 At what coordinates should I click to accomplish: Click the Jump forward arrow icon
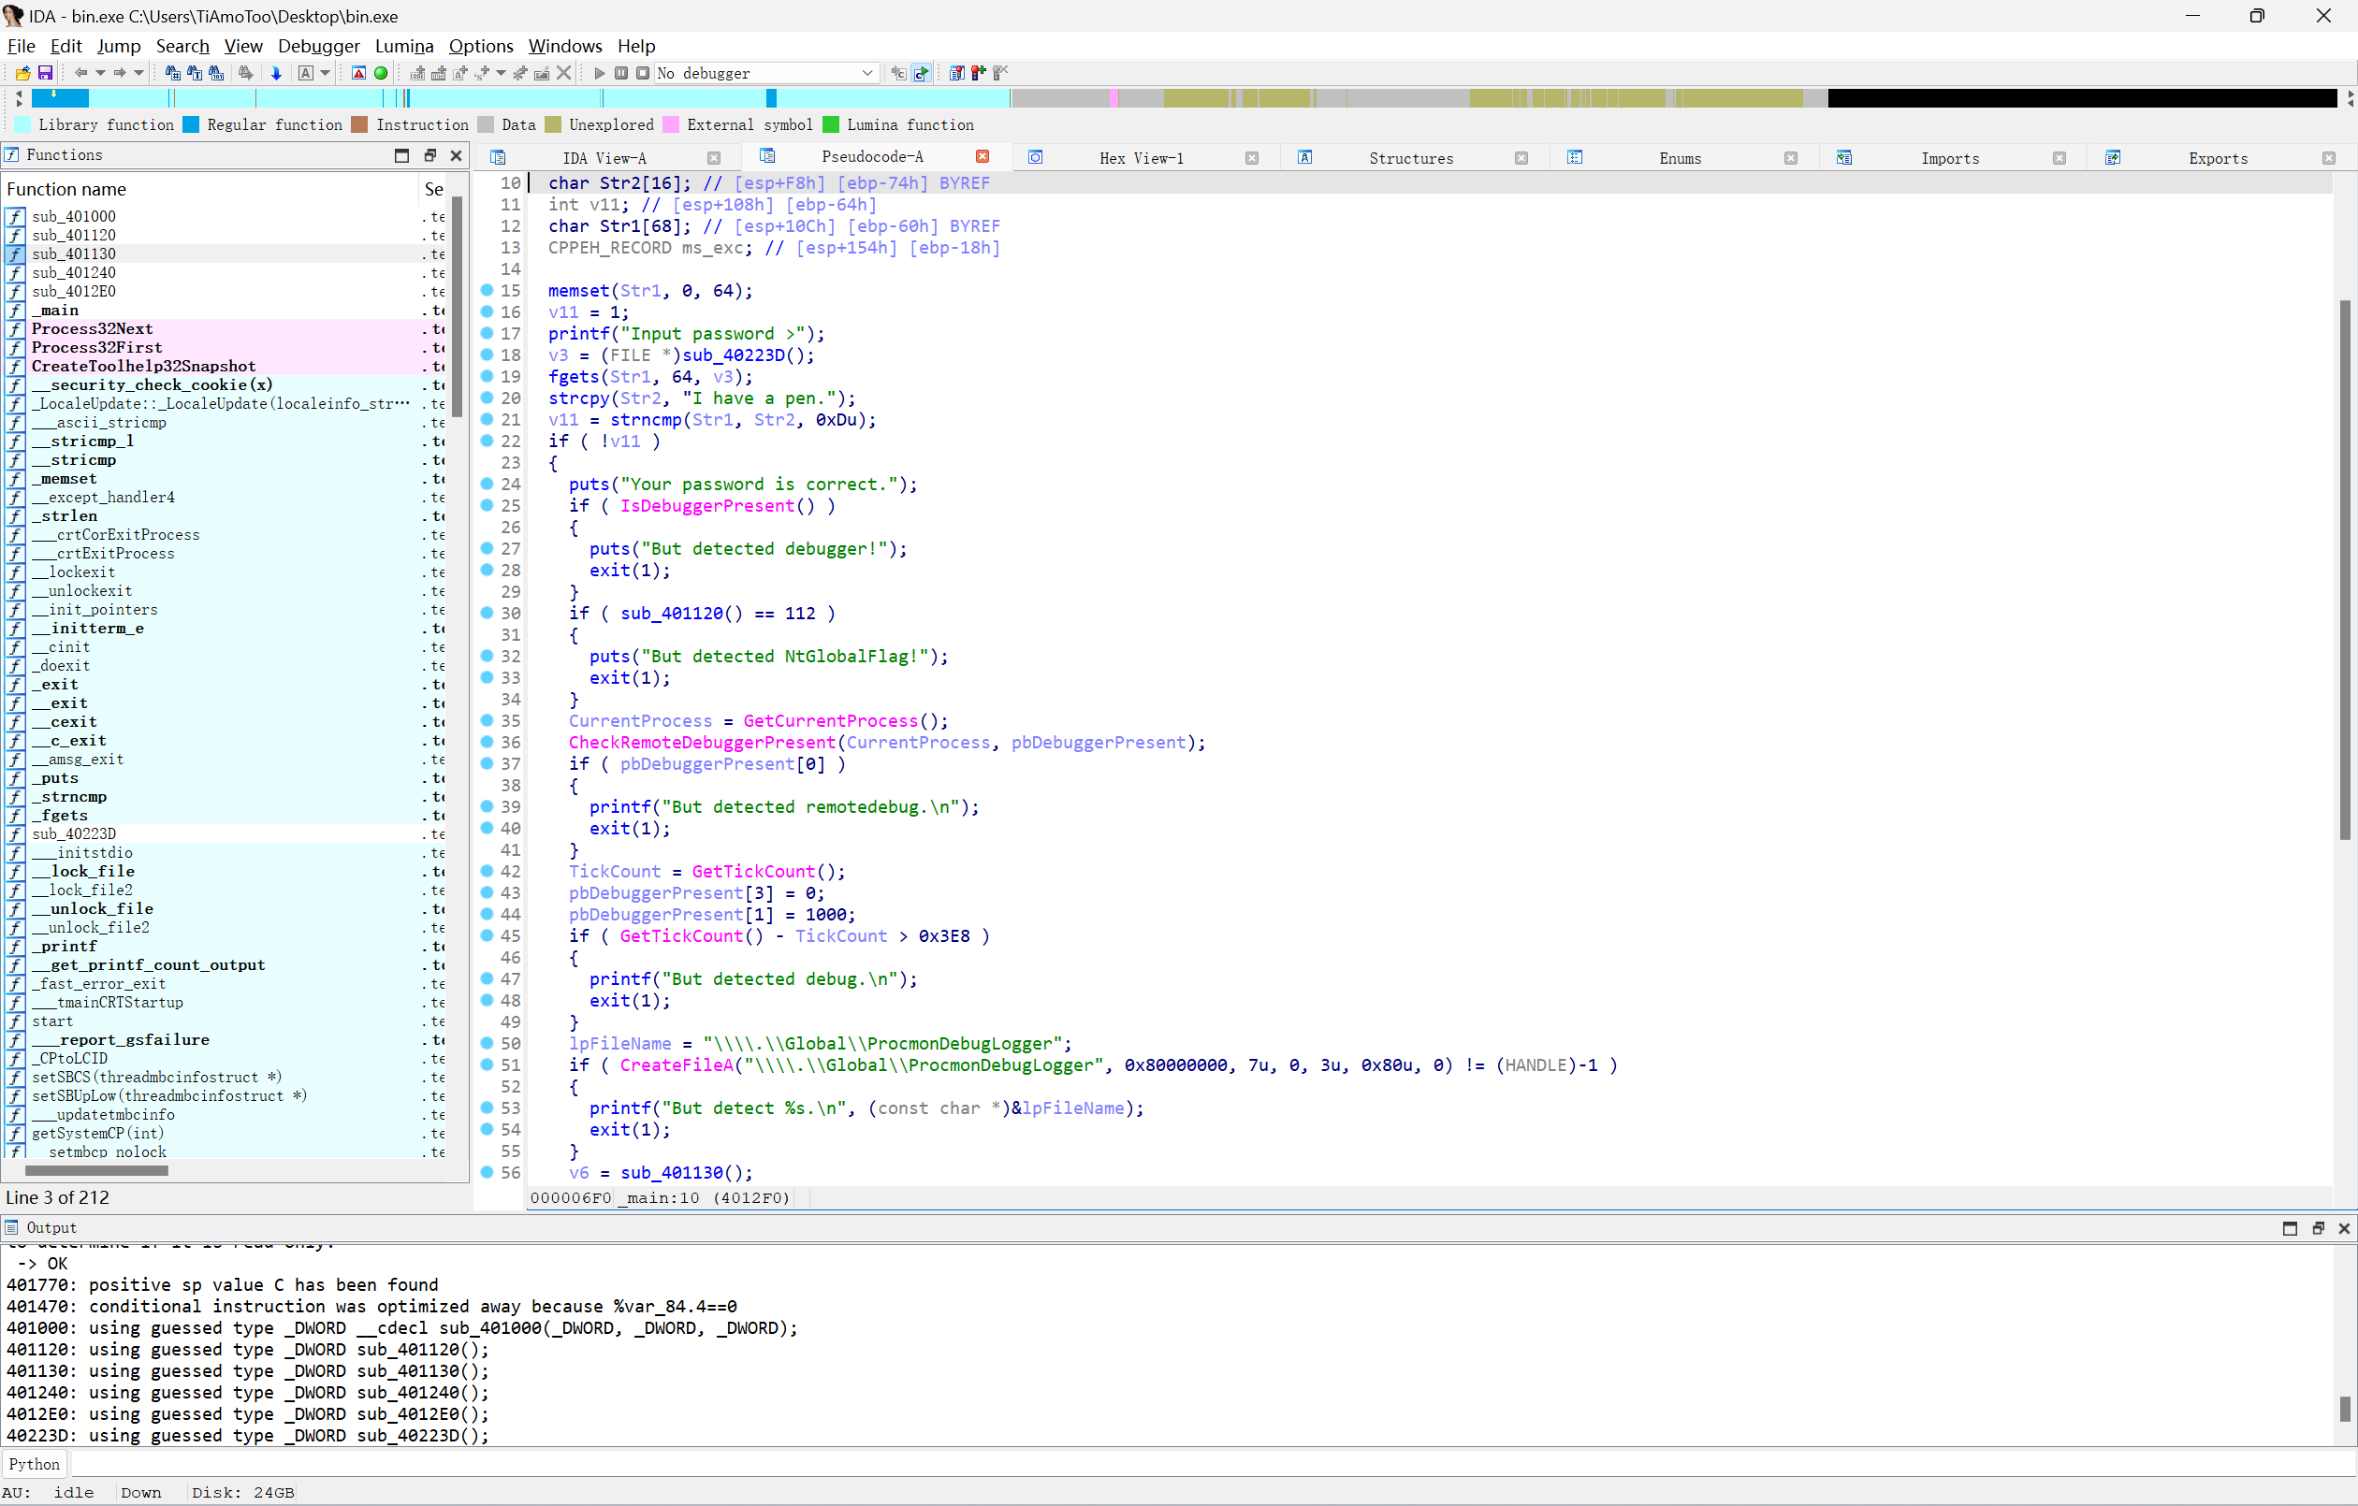120,72
